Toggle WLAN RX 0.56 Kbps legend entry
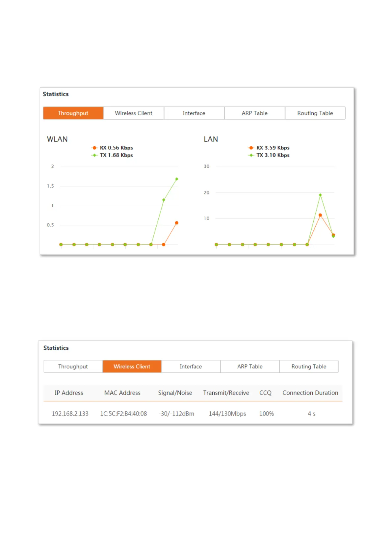 [x=112, y=148]
